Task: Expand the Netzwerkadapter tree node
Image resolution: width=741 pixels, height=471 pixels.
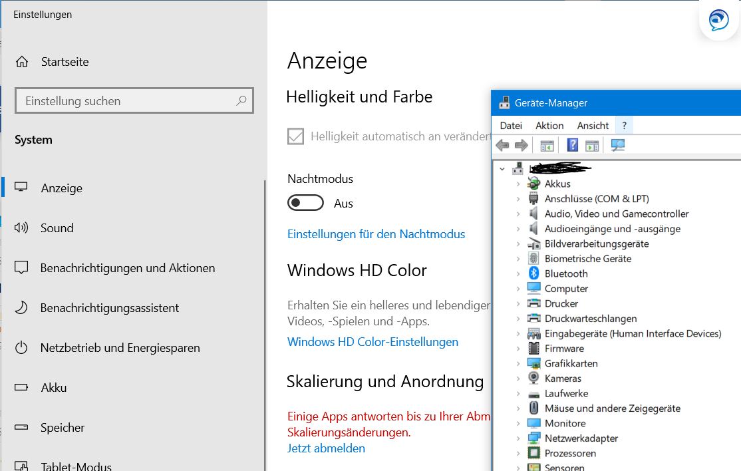Action: click(518, 438)
